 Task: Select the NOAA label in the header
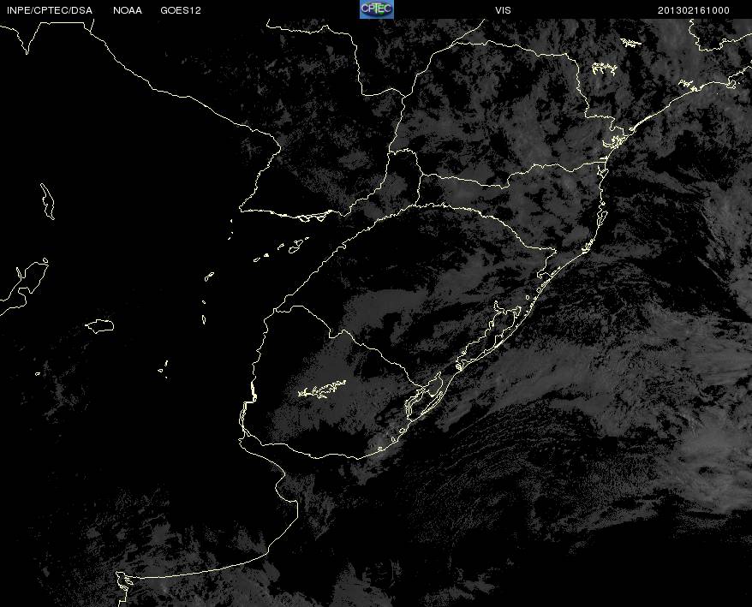[128, 10]
